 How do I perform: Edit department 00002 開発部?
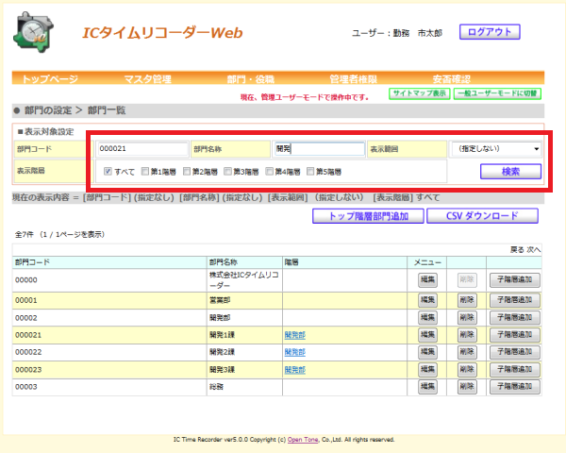(x=427, y=318)
